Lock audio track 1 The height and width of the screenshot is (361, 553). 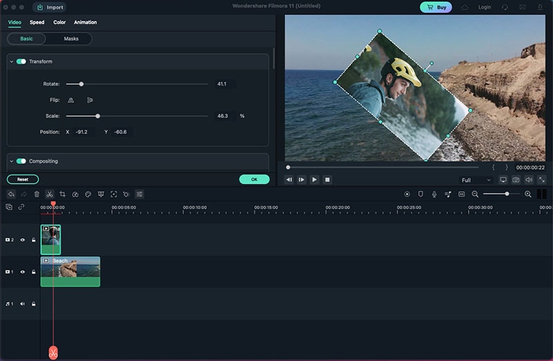tap(33, 304)
